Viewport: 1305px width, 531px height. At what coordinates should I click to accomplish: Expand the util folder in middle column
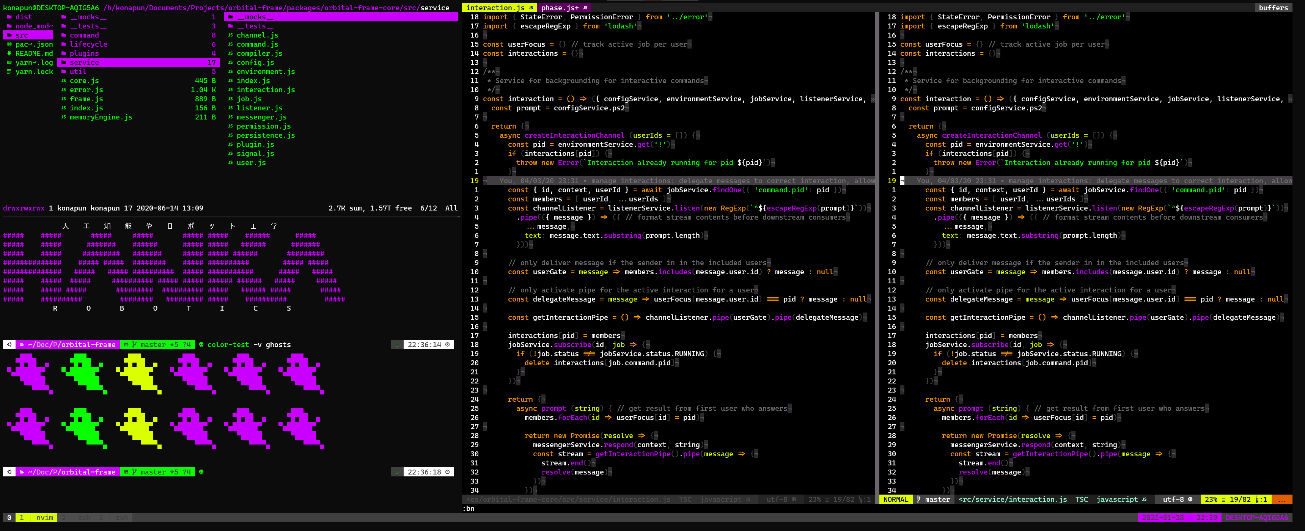(x=78, y=72)
